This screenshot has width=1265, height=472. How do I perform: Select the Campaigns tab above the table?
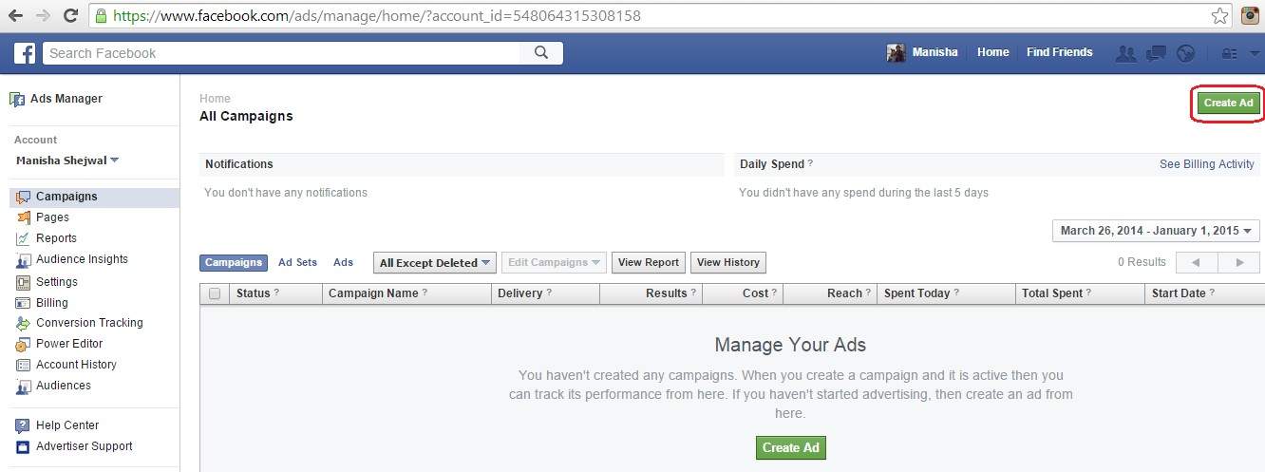[x=233, y=263]
